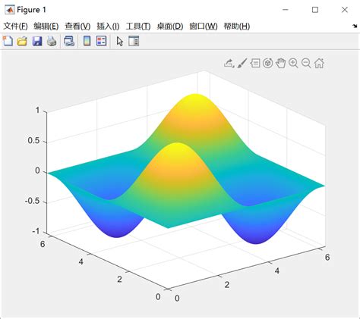Open a file with the folder icon
360x319 pixels.
[22, 41]
